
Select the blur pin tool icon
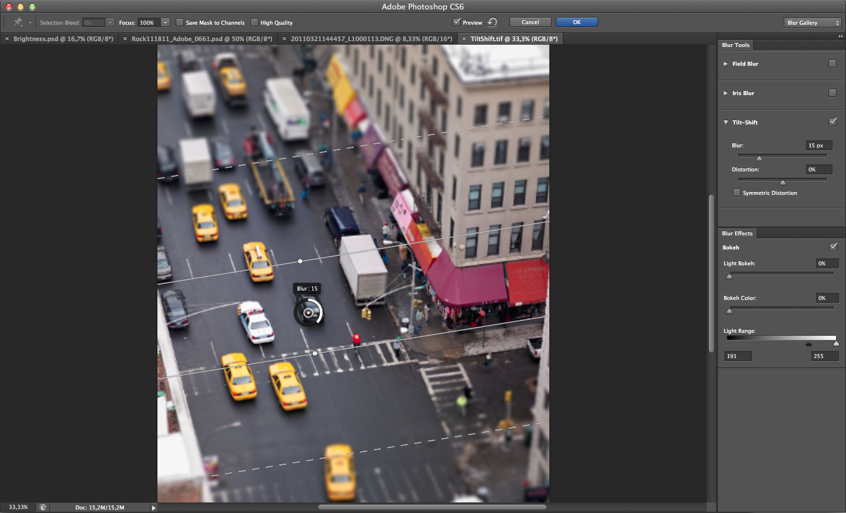coord(18,22)
